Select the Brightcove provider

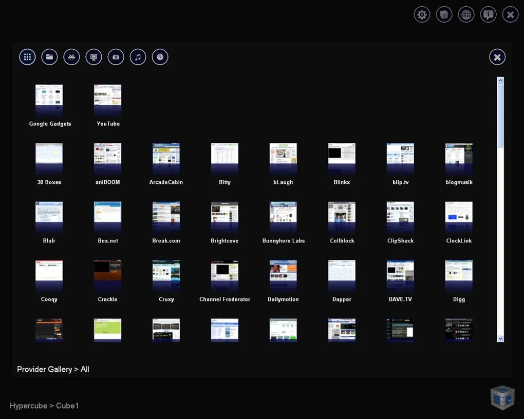pyautogui.click(x=224, y=217)
